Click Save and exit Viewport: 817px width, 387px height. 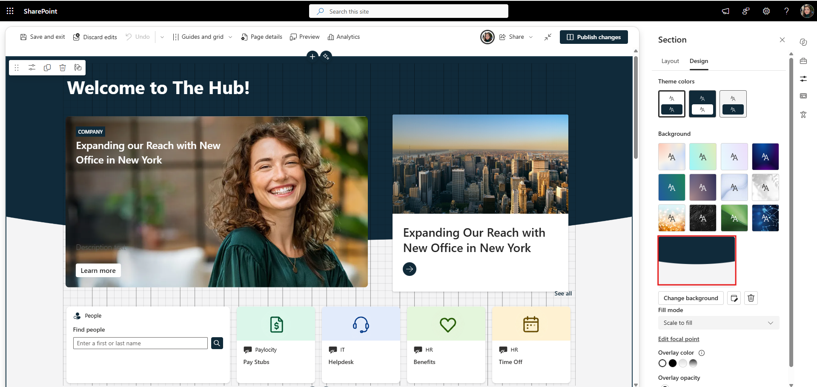43,37
